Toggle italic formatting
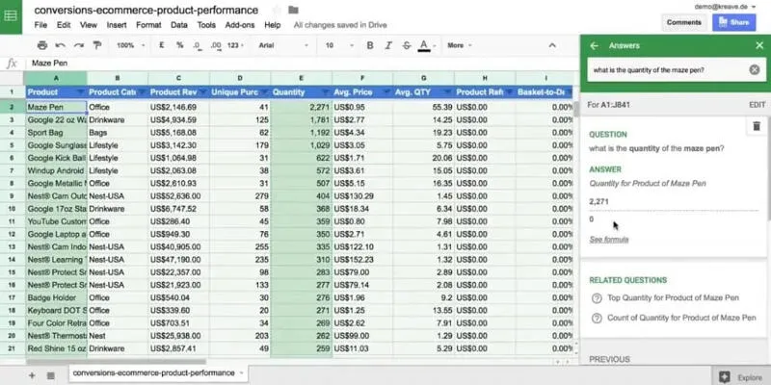The height and width of the screenshot is (385, 771). (388, 45)
